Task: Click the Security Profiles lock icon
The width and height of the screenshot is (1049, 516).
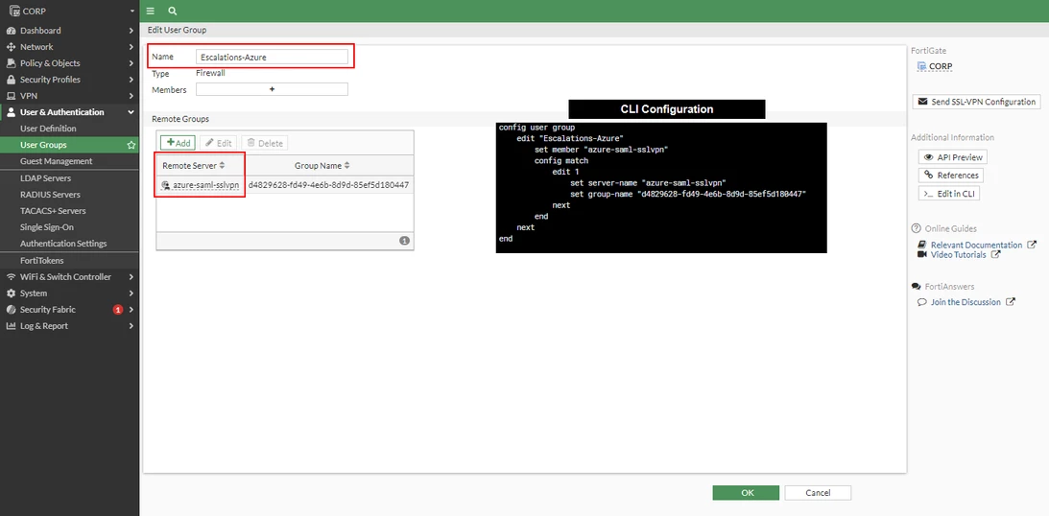Action: (11, 80)
